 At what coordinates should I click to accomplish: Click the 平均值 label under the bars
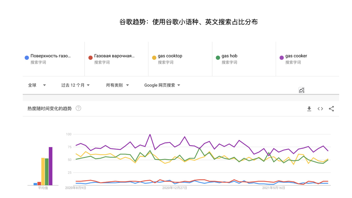pos(43,188)
